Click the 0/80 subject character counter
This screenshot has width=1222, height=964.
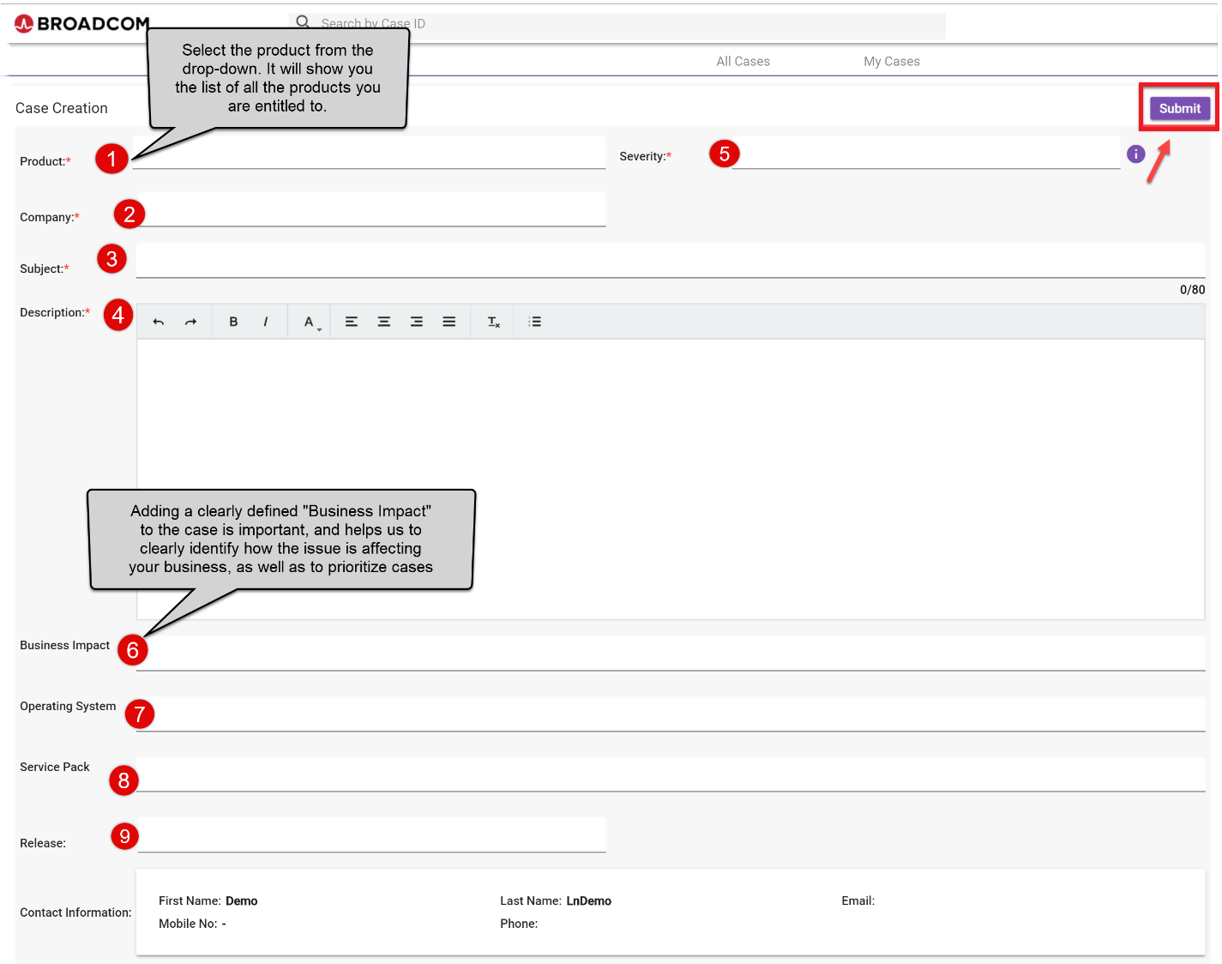click(1193, 290)
